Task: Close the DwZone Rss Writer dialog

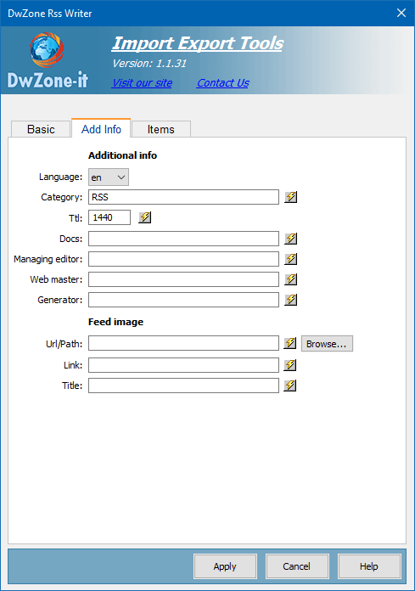Action: 401,13
